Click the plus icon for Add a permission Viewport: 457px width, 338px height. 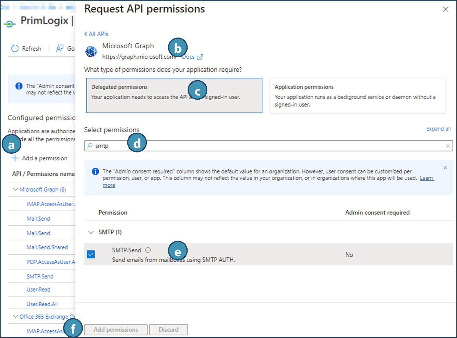click(x=15, y=158)
